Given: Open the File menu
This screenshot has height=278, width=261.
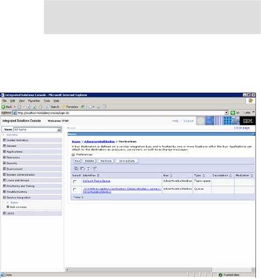Looking at the screenshot, I should coord(4,101).
